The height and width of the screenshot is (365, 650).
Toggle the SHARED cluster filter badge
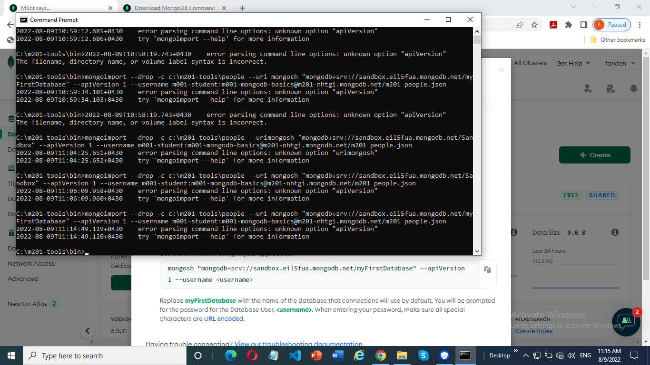coord(602,195)
